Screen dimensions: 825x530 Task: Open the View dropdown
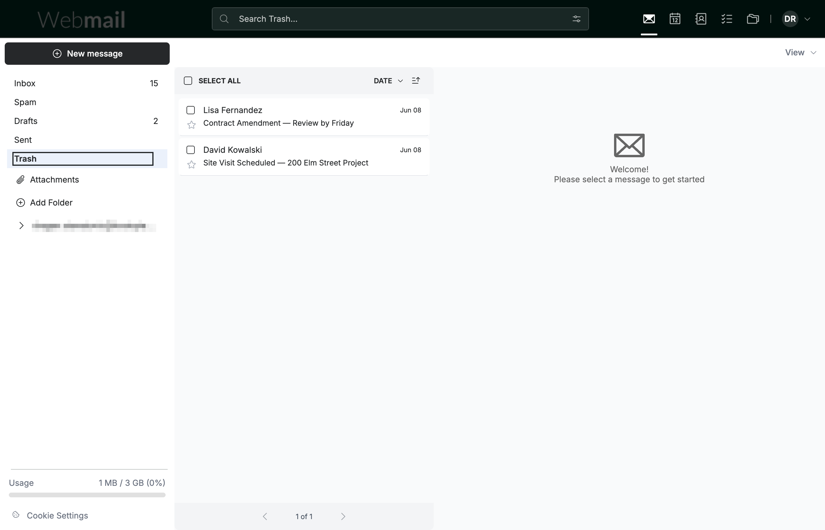point(801,53)
